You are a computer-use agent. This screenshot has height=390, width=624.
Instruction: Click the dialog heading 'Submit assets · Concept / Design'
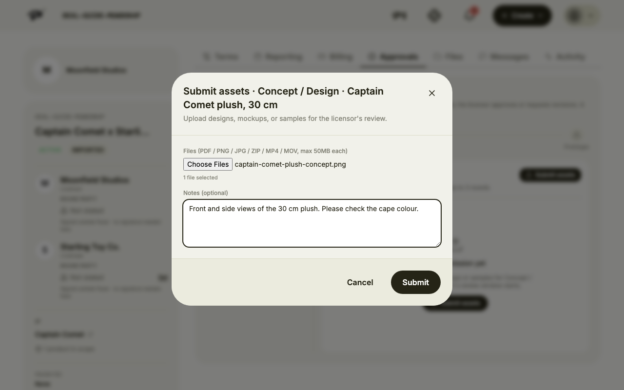pos(283,98)
